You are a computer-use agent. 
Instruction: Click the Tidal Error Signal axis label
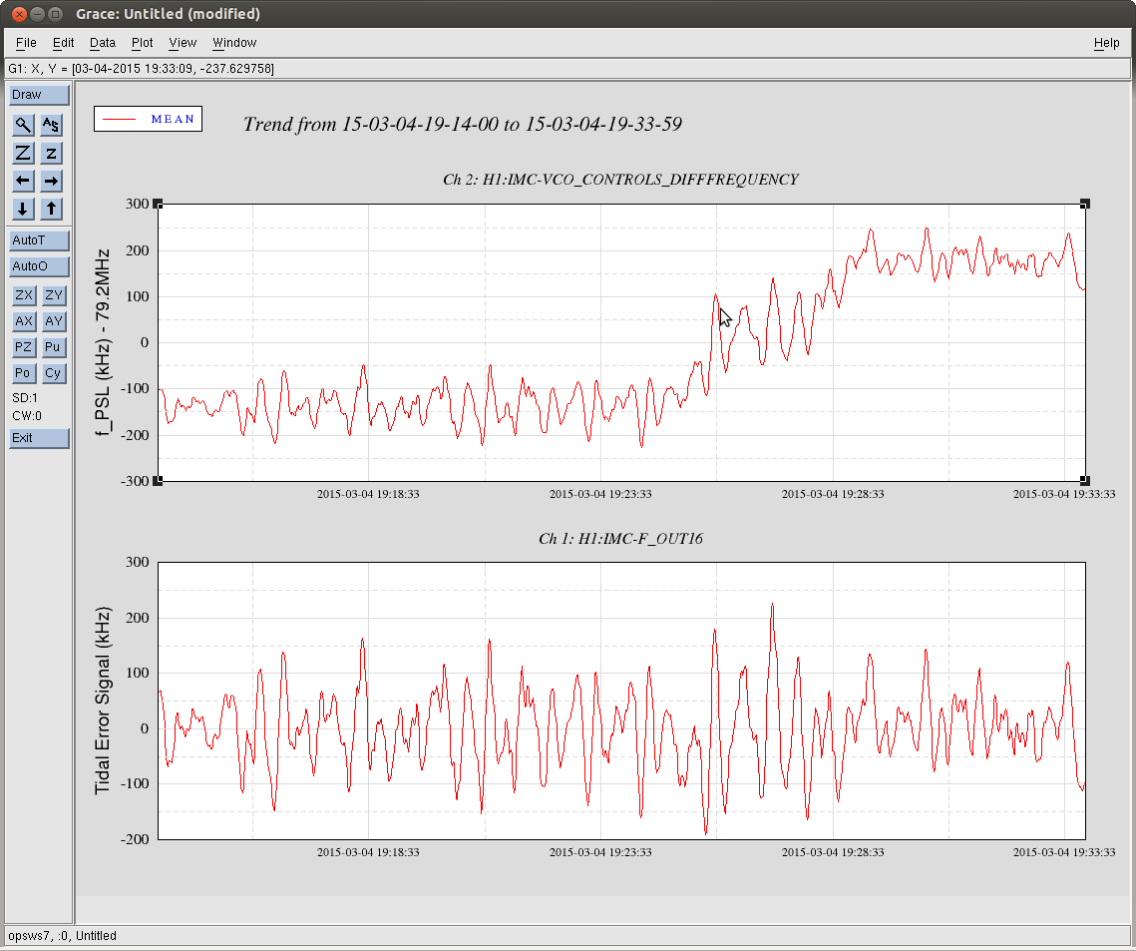[103, 701]
